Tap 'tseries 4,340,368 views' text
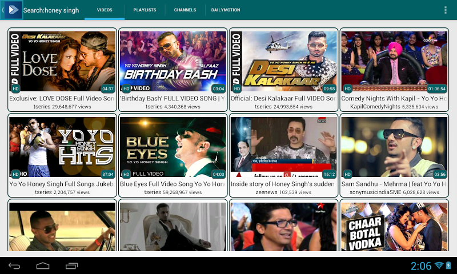This screenshot has height=274, width=457. pyautogui.click(x=173, y=107)
